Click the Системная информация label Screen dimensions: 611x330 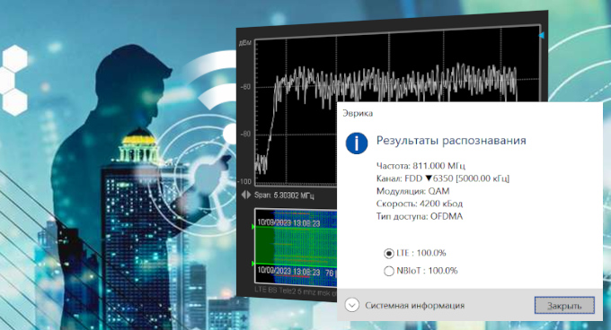pyautogui.click(x=414, y=306)
